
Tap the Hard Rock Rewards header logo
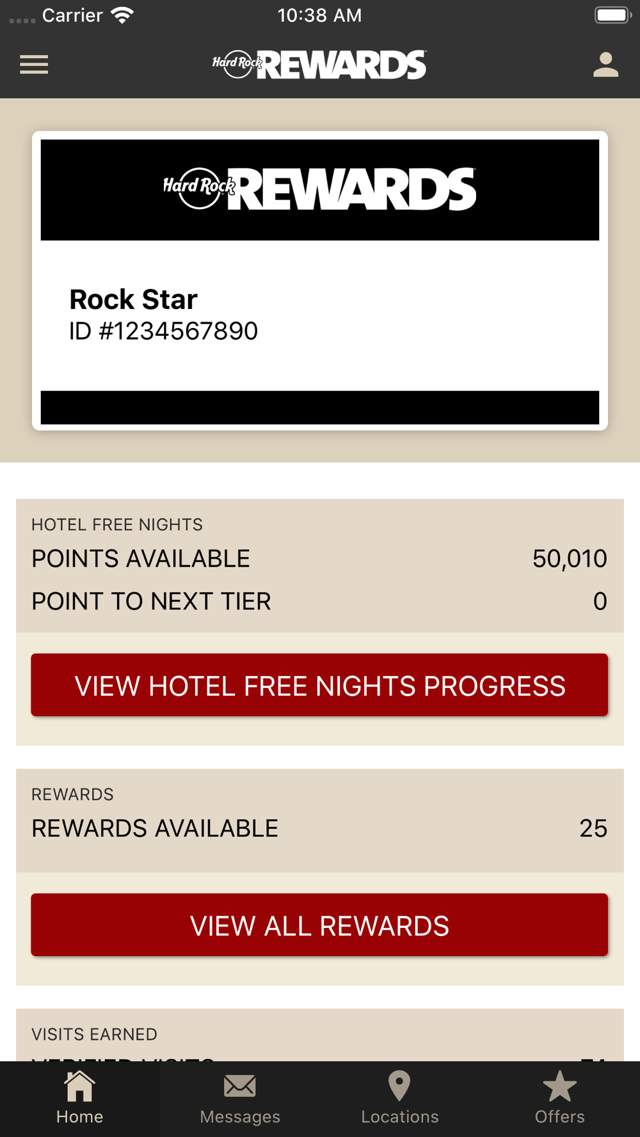pos(319,65)
